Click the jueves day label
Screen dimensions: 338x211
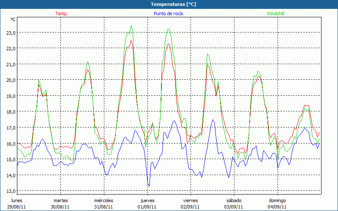tap(147, 200)
